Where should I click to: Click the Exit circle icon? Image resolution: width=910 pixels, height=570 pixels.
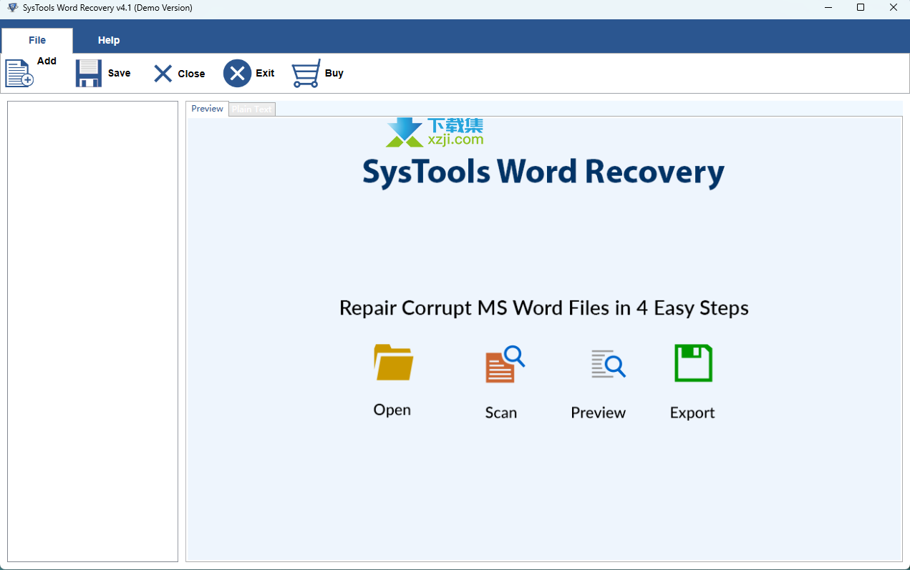click(237, 73)
